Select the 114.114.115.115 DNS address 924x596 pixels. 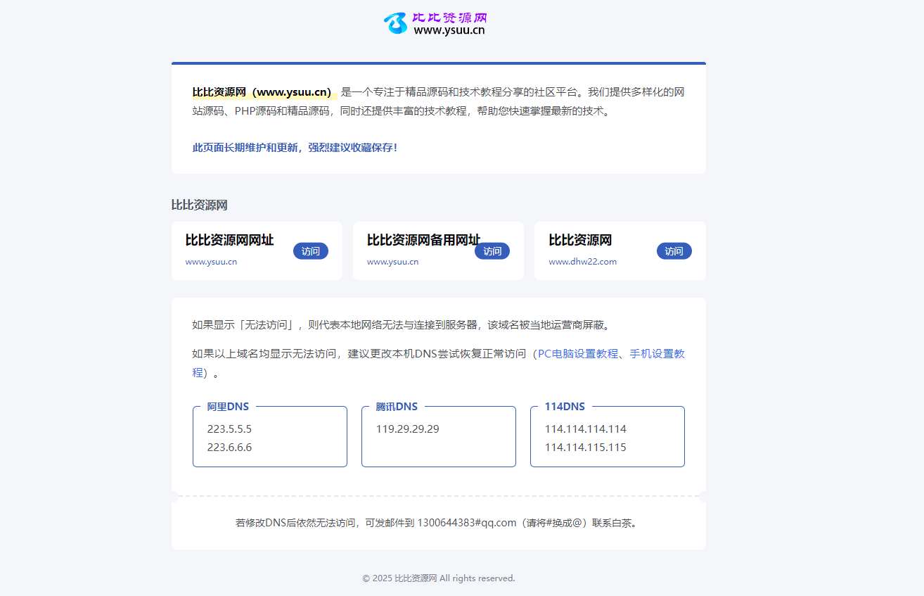tap(585, 448)
